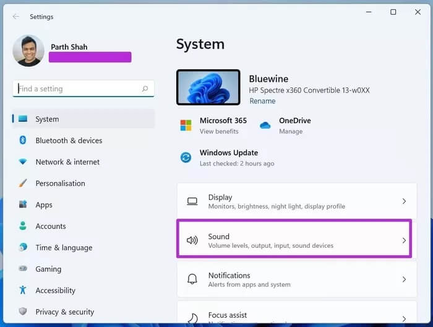
Task: Open Time & language settings
Action: [x=84, y=247]
